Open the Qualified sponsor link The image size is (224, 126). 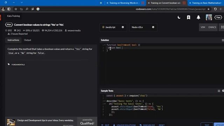coord(87,122)
